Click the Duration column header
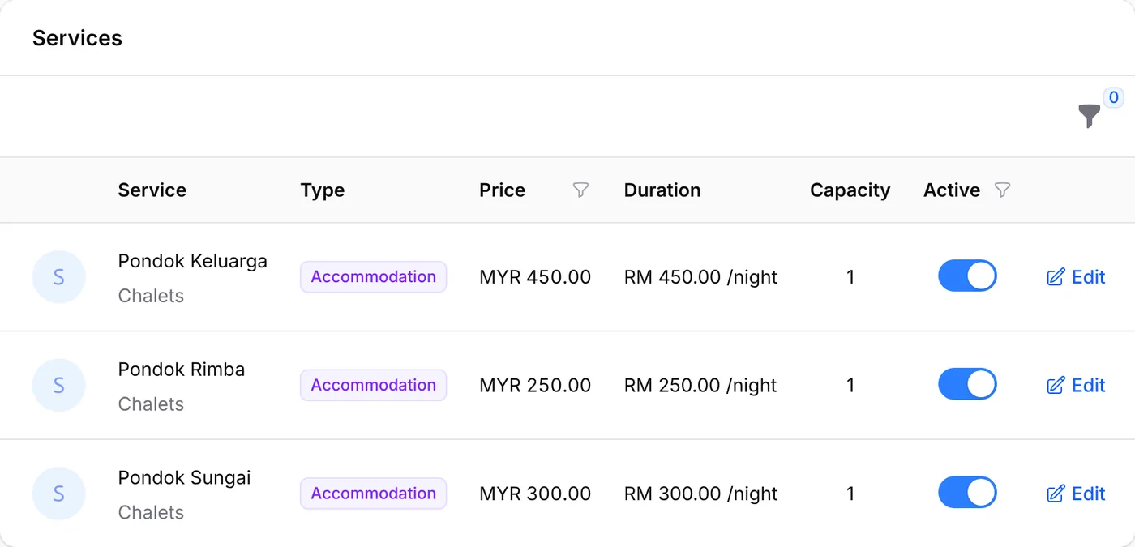The image size is (1135, 547). [x=662, y=190]
